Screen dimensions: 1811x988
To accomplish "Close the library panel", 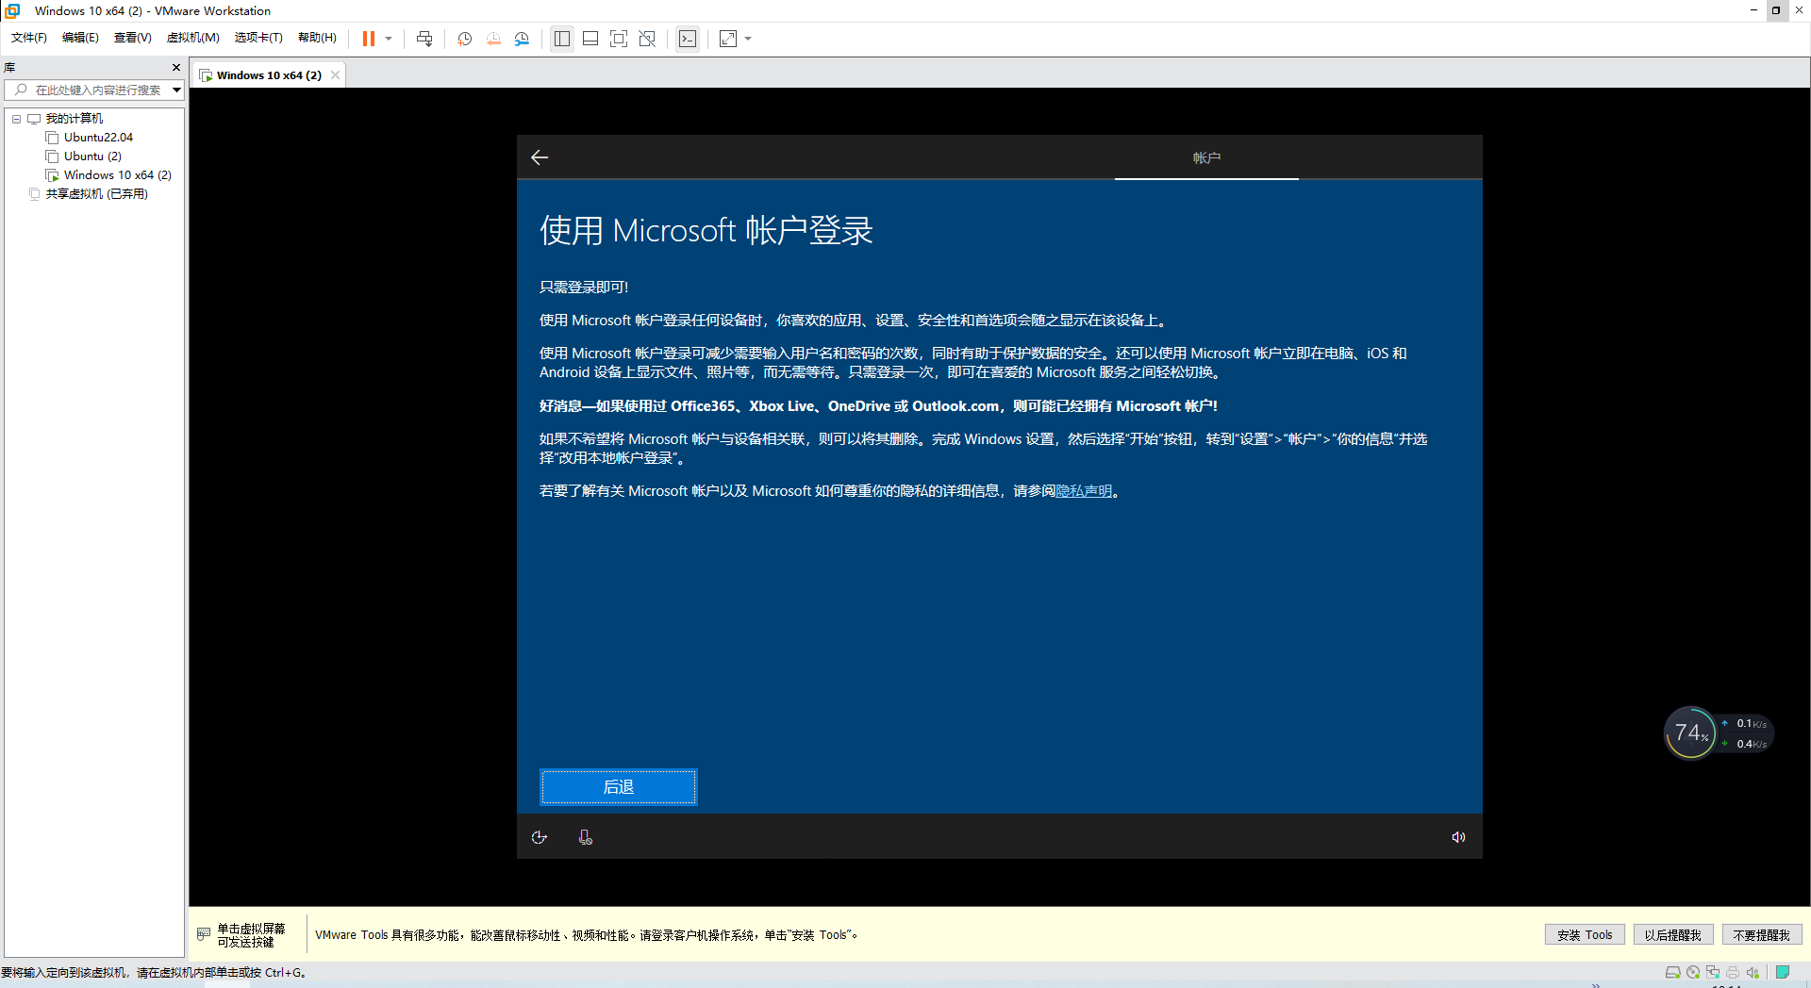I will 175,68.
